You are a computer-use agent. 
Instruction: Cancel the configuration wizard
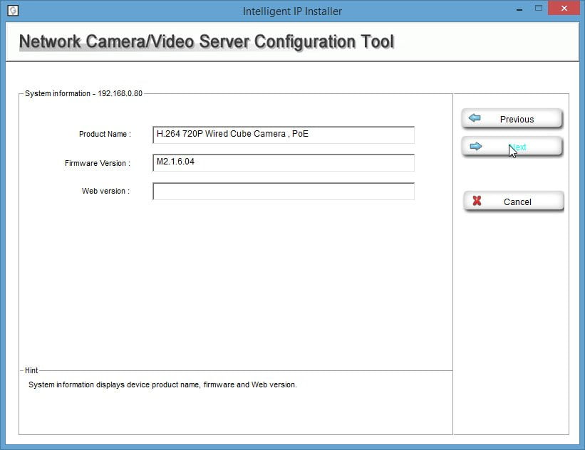(x=513, y=202)
